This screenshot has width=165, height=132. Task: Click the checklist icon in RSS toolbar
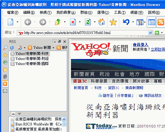(20, 48)
